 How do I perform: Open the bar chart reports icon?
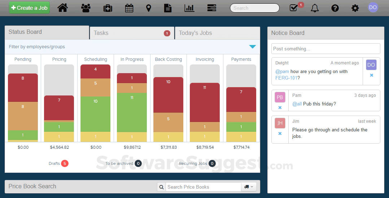[x=189, y=8]
